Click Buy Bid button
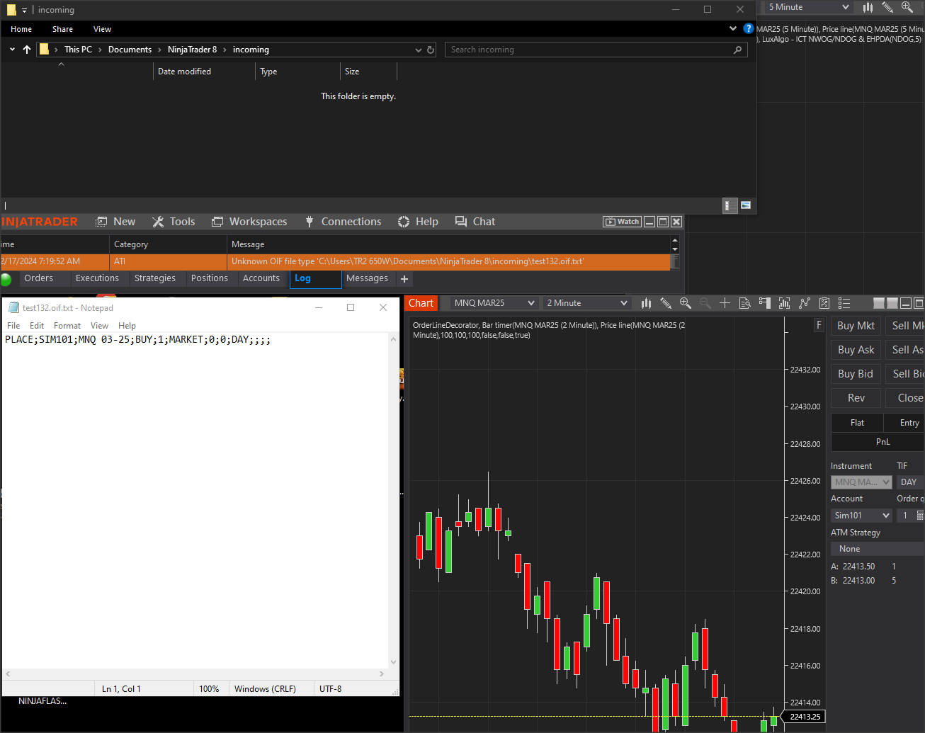Viewport: 925px width, 733px height. (856, 374)
